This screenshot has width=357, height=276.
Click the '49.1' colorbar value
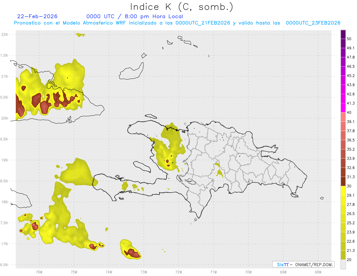pyautogui.click(x=351, y=48)
